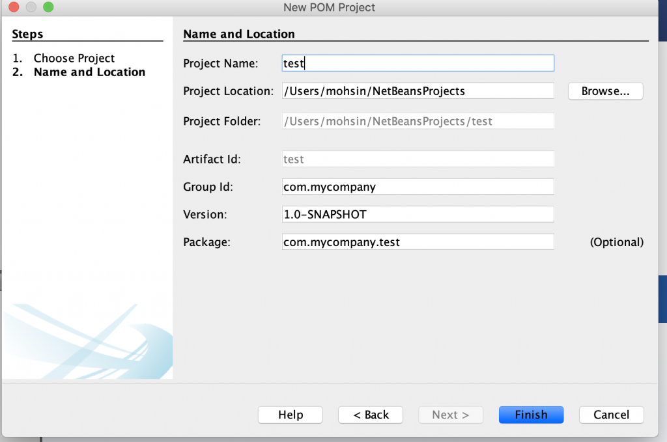667x442 pixels.
Task: Click the Finish button to create project
Action: pos(531,415)
